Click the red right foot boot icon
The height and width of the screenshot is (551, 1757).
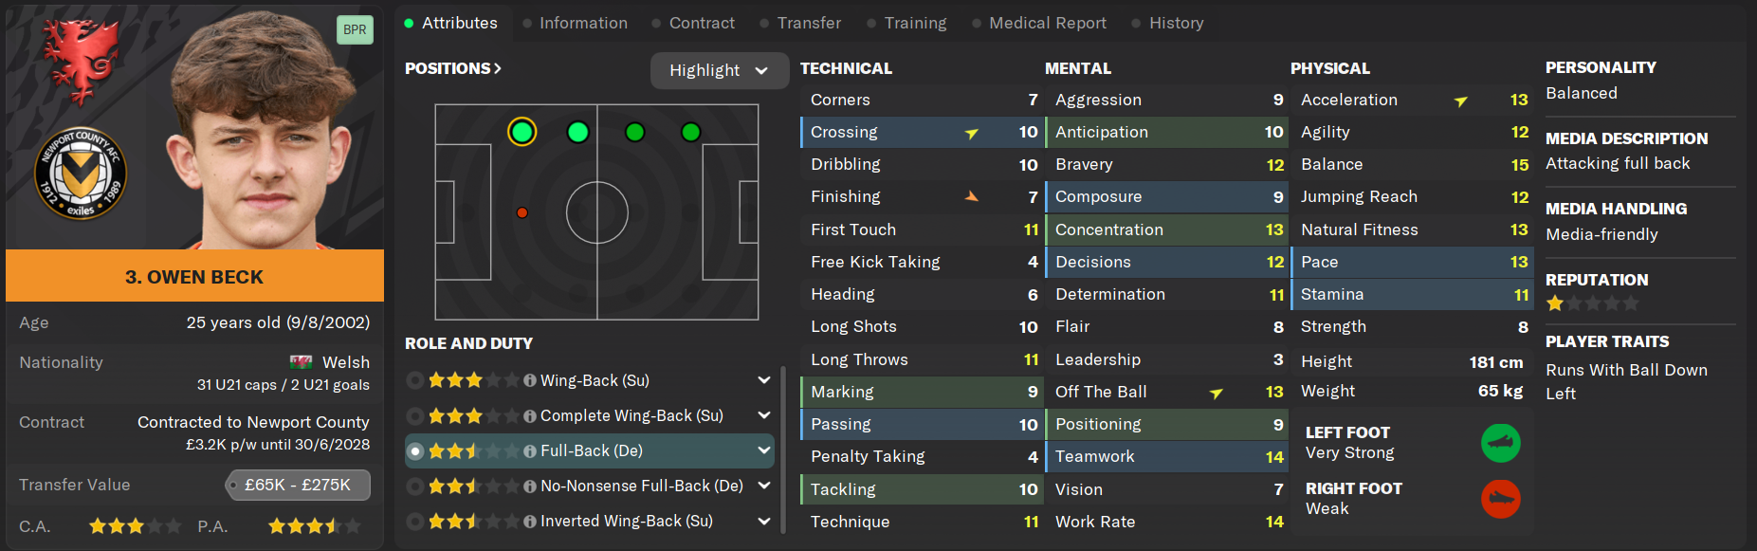tap(1500, 499)
